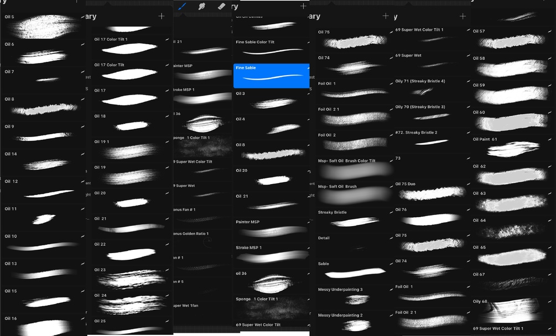
Task: Select the Sable brush
Action: [355, 272]
